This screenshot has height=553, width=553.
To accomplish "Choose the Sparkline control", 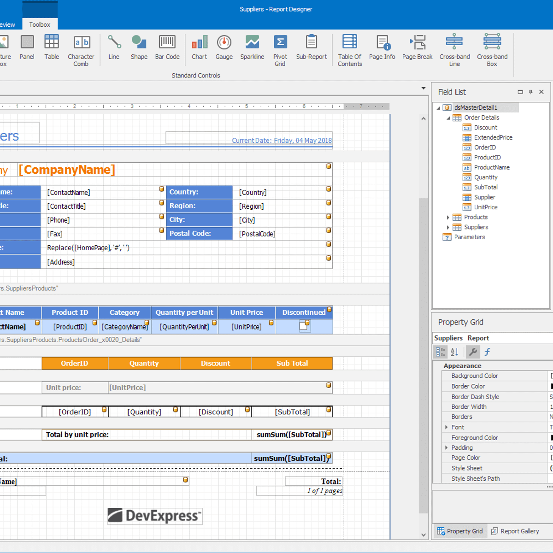I will (x=252, y=47).
